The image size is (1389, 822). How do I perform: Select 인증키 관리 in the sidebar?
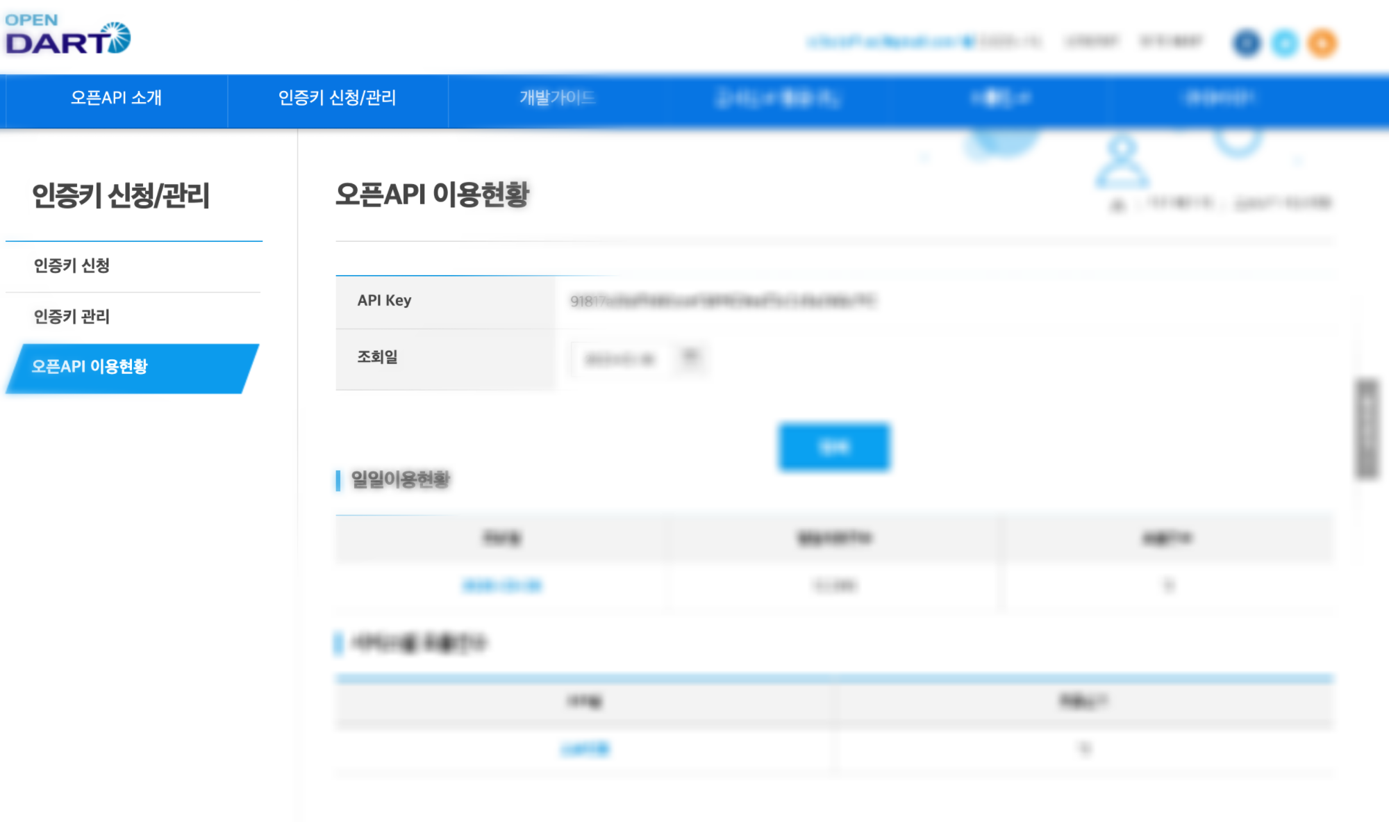click(x=72, y=317)
